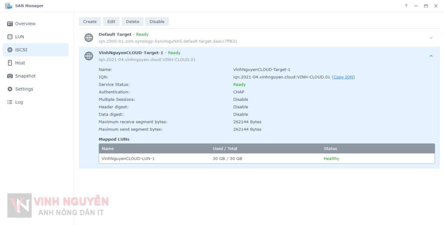The image size is (444, 225).
Task: Click the VinhNguyenCLOUD-Target-1 globe icon
Action: click(89, 56)
